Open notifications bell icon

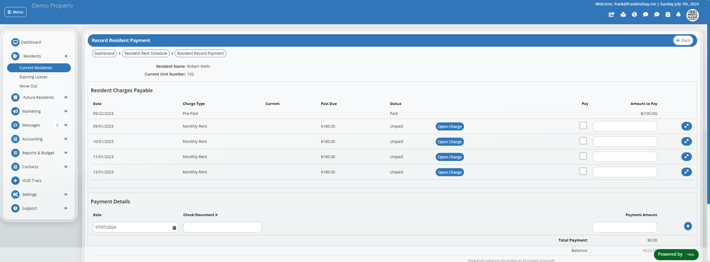tap(678, 14)
